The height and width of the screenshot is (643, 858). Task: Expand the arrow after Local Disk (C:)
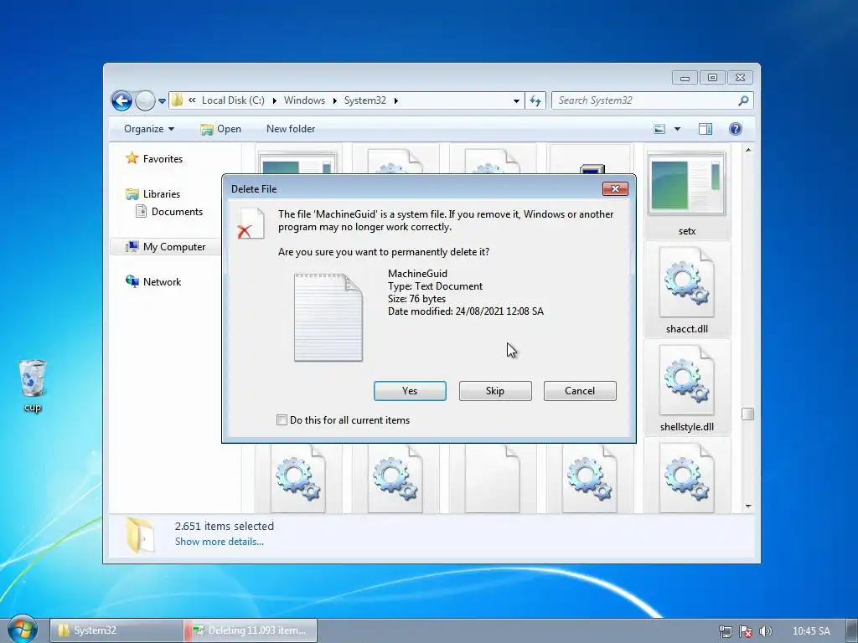[x=274, y=100]
